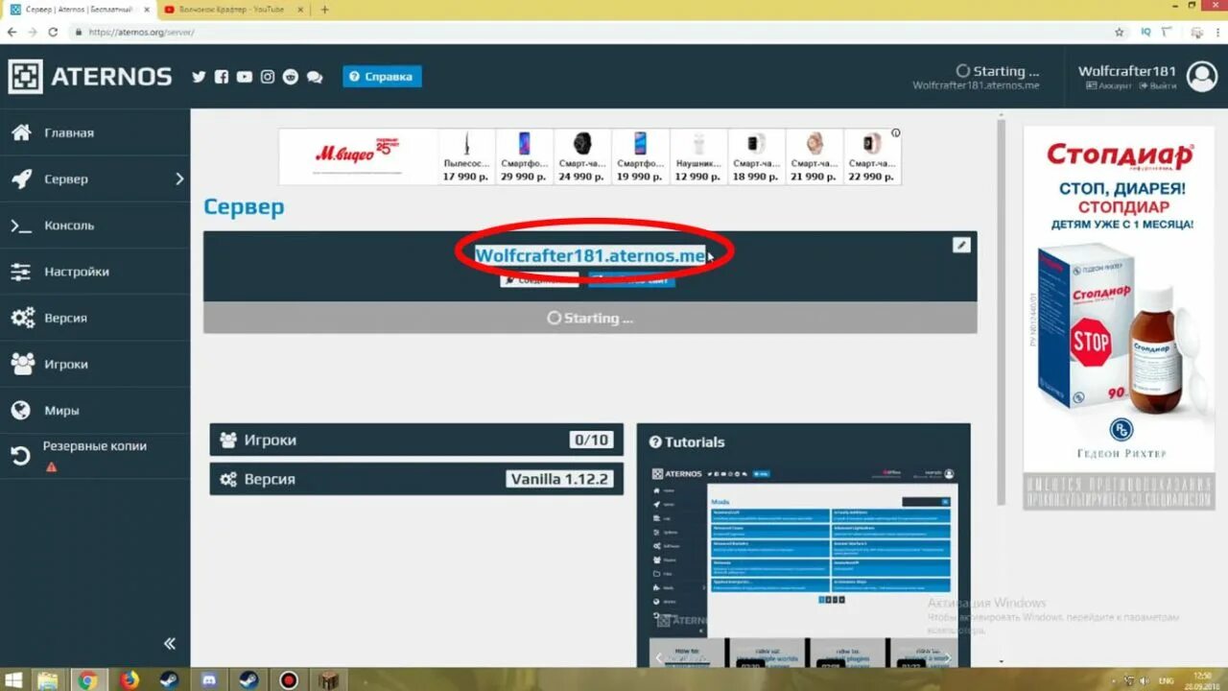1228x691 pixels.
Task: Open Chrome three-dot menu
Action: (x=1217, y=32)
